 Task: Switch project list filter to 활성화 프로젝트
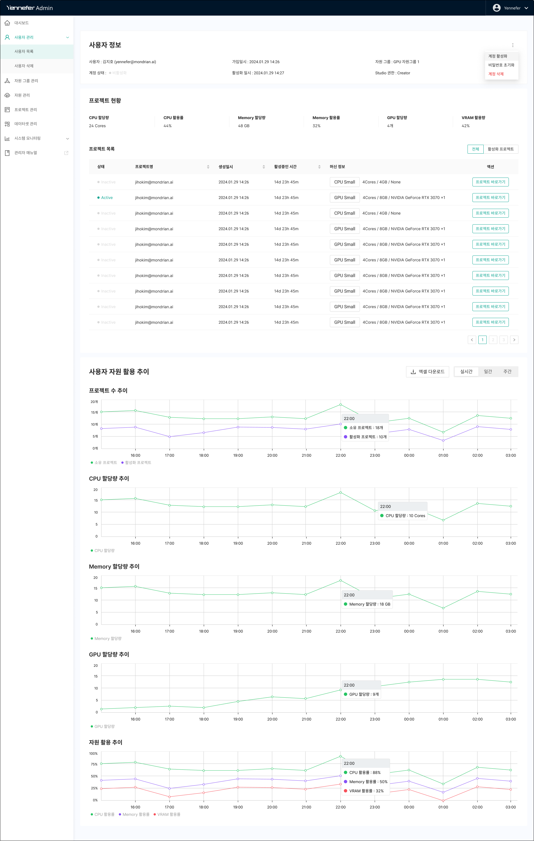tap(501, 149)
